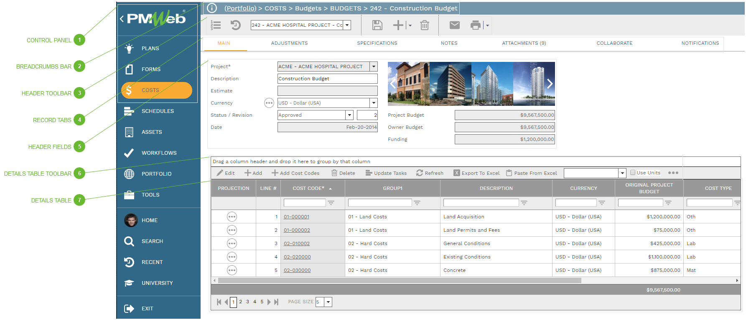Open the record list icon in toolbar
Image resolution: width=746 pixels, height=320 pixels.
(216, 25)
